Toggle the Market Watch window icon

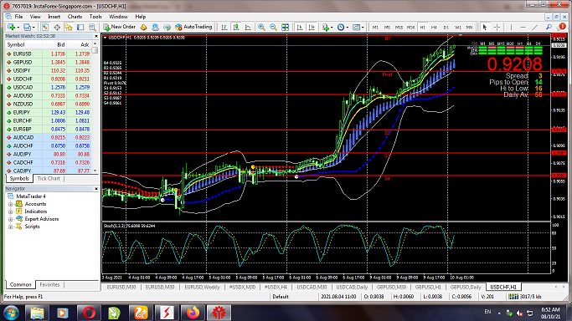click(45, 27)
